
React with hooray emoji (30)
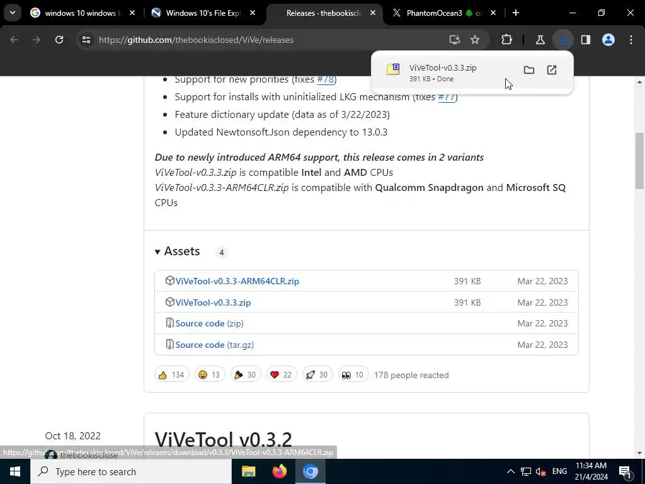coord(246,374)
